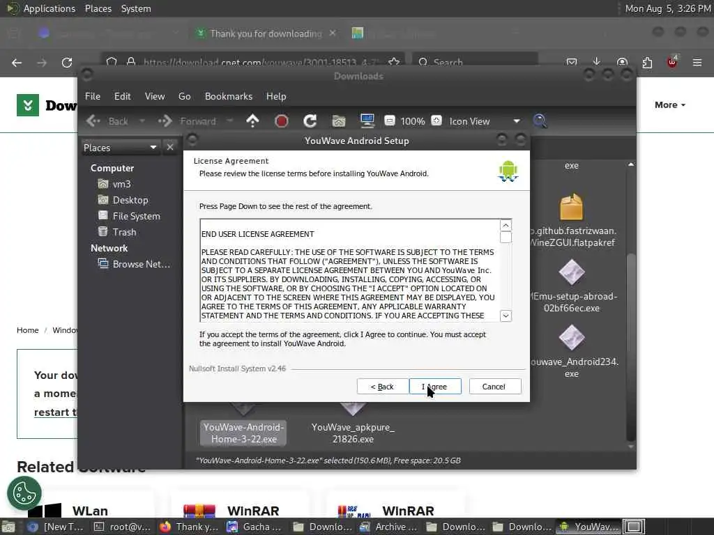This screenshot has width=714, height=535.
Task: Open the More dropdown on webpage
Action: (670, 105)
